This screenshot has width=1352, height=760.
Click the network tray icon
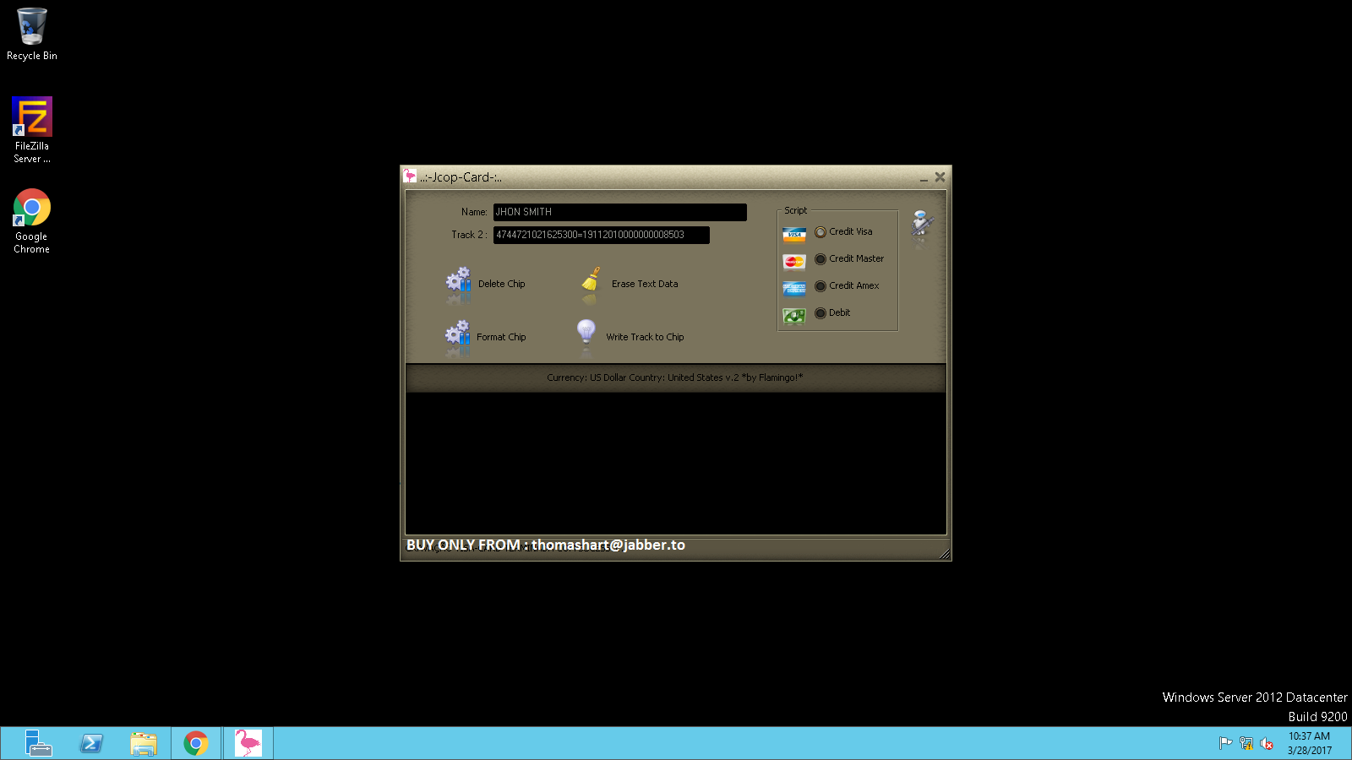[x=1246, y=743]
